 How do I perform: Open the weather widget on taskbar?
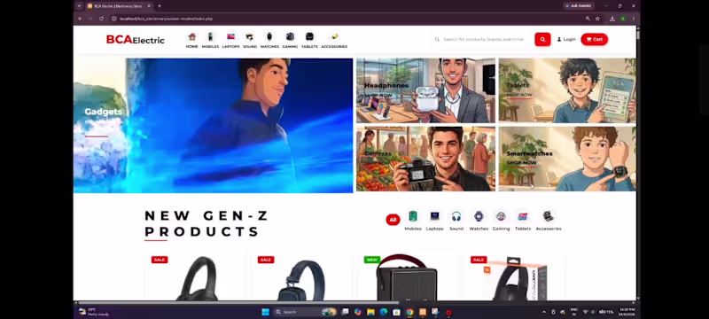94,312
